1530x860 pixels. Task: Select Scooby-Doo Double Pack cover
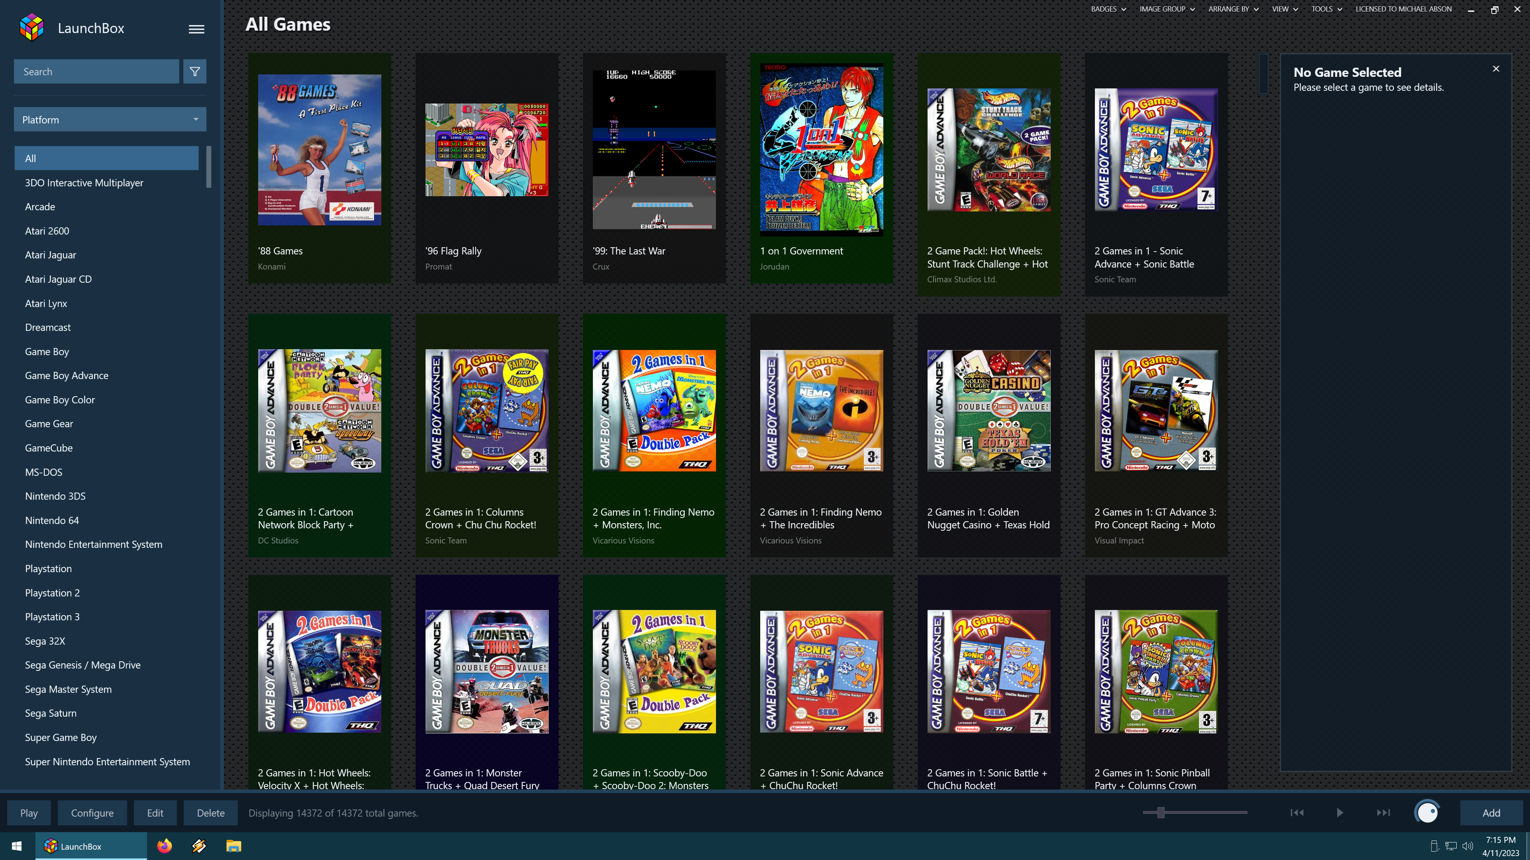coord(654,671)
